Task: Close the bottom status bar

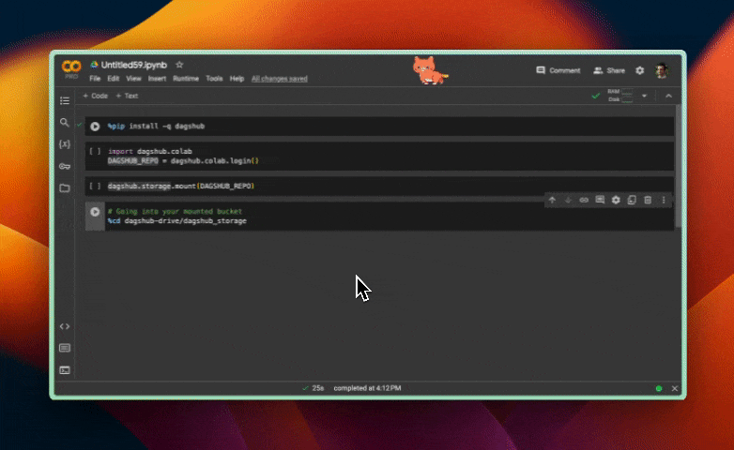Action: coord(675,388)
